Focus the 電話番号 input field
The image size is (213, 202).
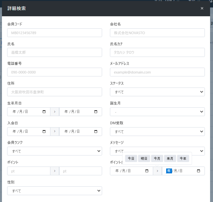click(x=55, y=72)
